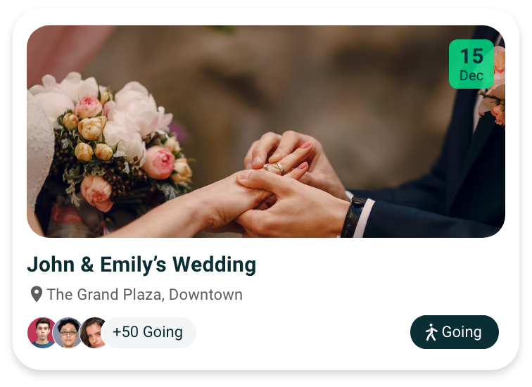Toggle the dark Going attendance button
532x387 pixels.
(455, 332)
